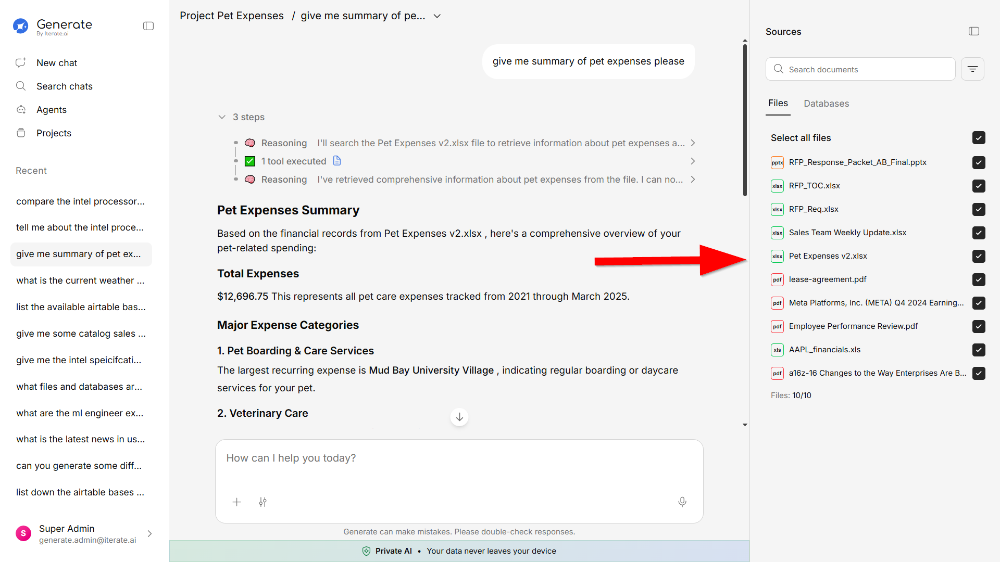The height and width of the screenshot is (562, 1000).
Task: Open Agents from sidebar menu
Action: coord(52,110)
